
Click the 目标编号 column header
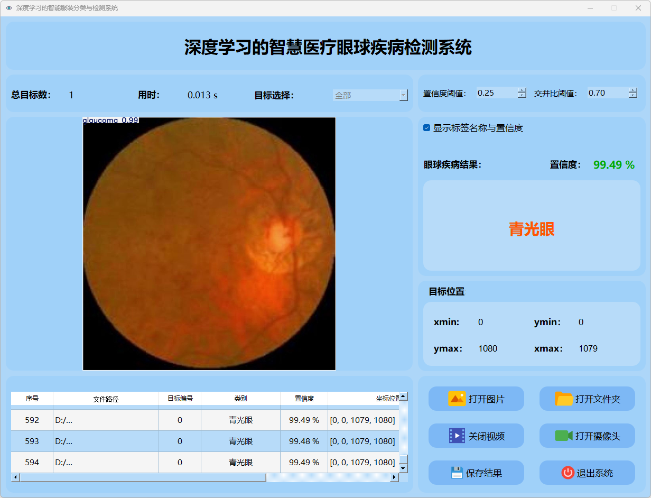[x=180, y=399]
